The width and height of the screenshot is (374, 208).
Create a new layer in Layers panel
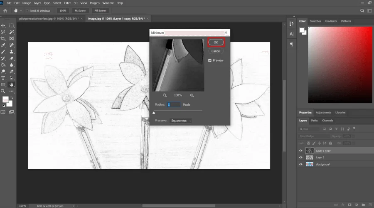tap(370, 205)
